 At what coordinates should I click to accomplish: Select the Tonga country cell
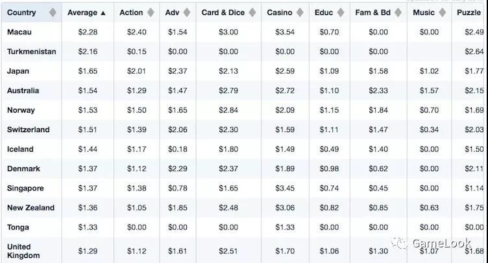click(31, 227)
